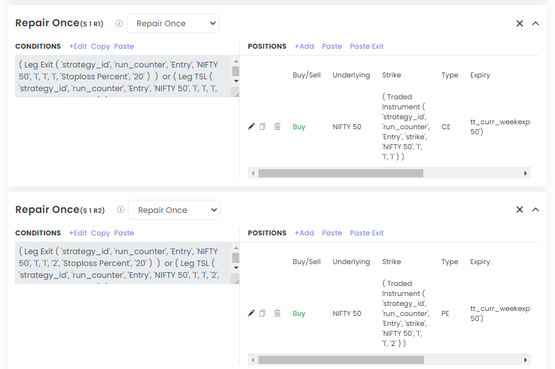Click into the first conditions text box
This screenshot has height=369, width=555.
click(x=122, y=76)
